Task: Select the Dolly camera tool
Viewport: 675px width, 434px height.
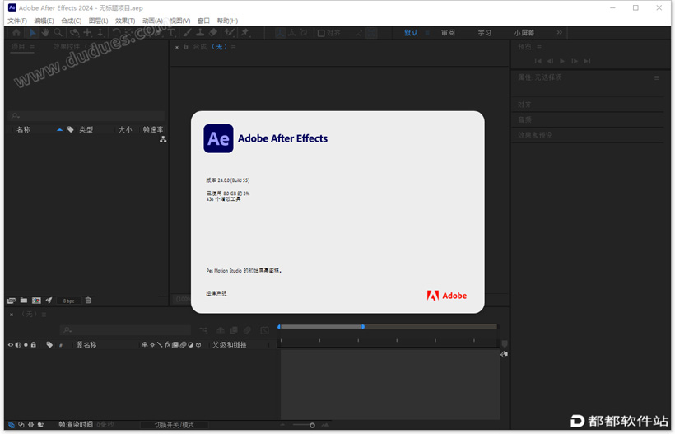Action: coord(100,33)
